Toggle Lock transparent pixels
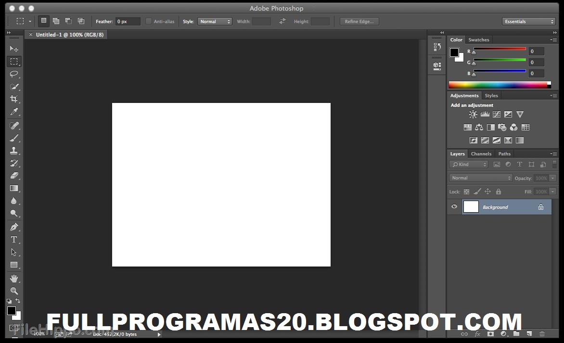The image size is (564, 343). 466,191
